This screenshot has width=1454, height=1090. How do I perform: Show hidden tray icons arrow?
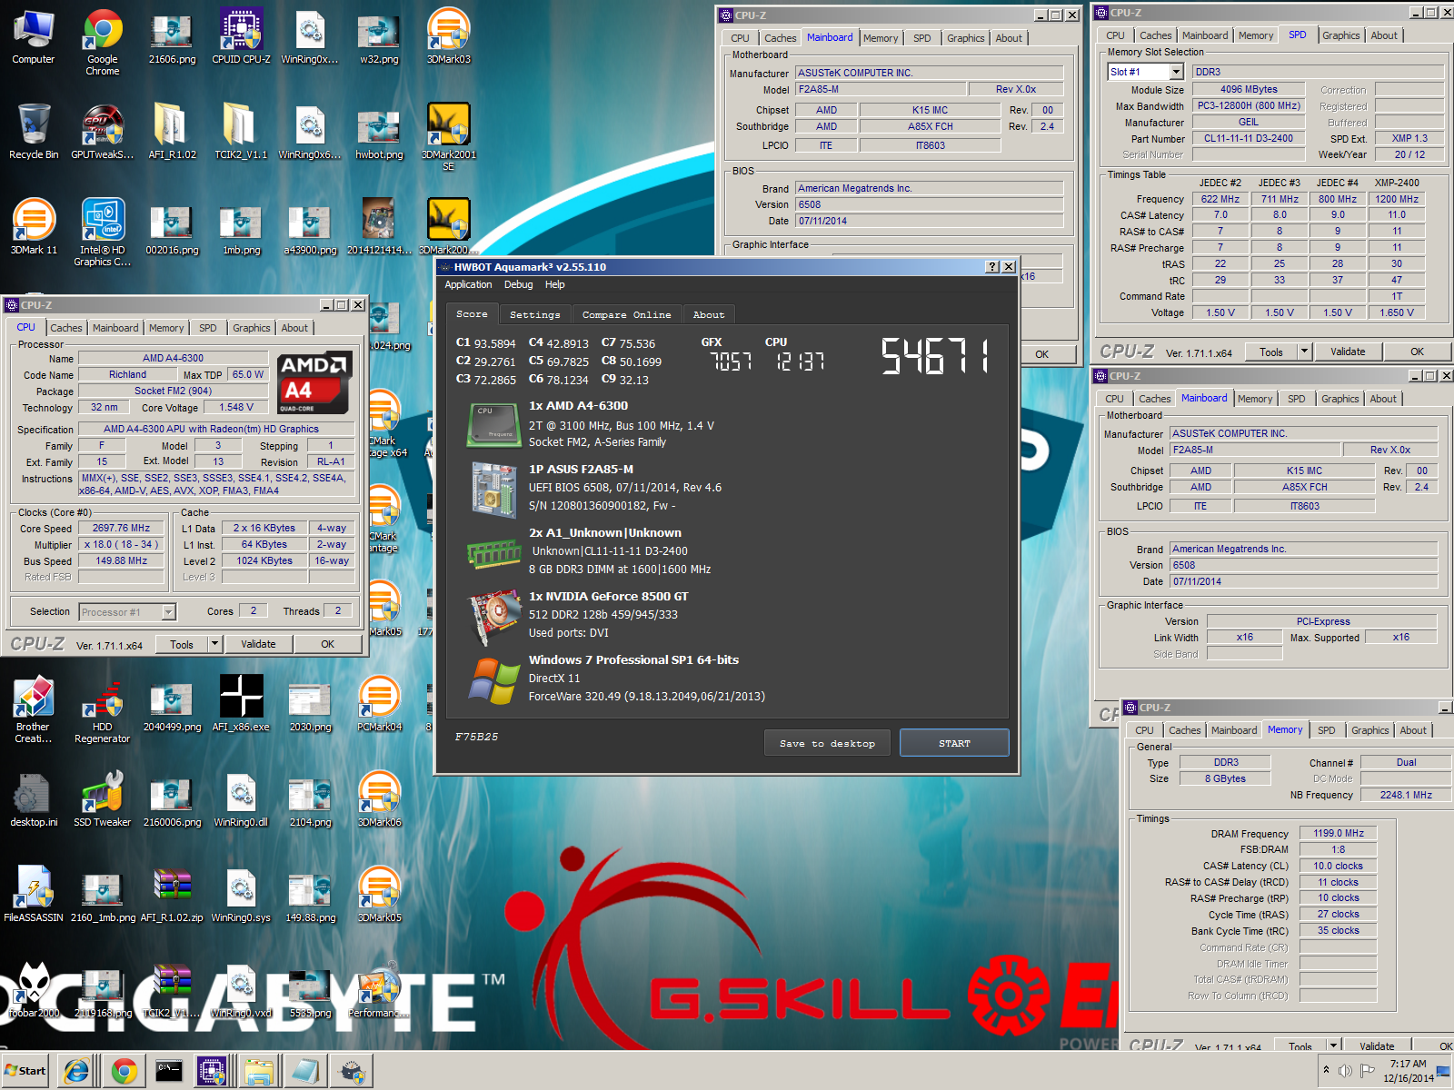click(x=1326, y=1070)
